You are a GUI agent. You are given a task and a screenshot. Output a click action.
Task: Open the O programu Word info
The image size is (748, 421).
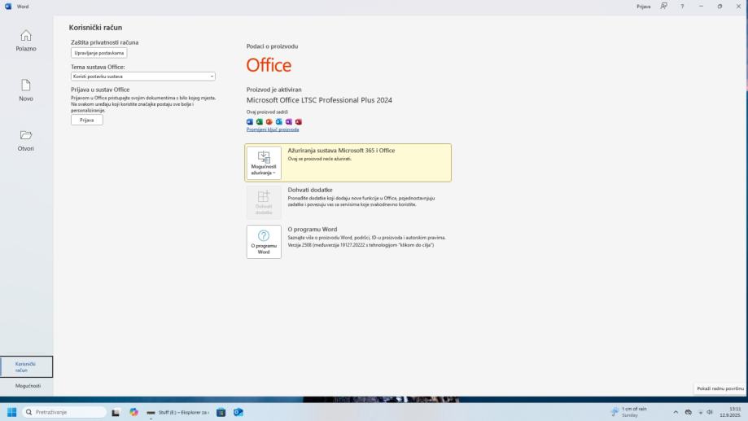264,242
